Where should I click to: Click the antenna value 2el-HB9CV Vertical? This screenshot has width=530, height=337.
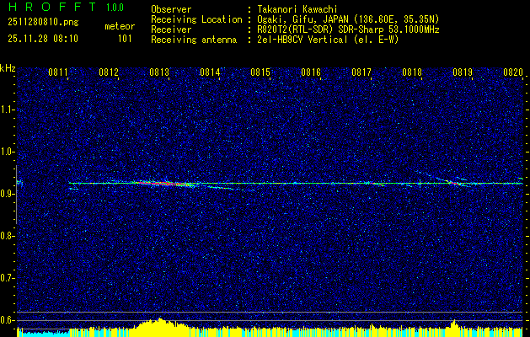click(302, 40)
